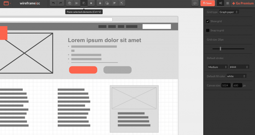Screen dimensions: 255x135
Task: Click the grid size slider handle
Action: tap(220, 49)
